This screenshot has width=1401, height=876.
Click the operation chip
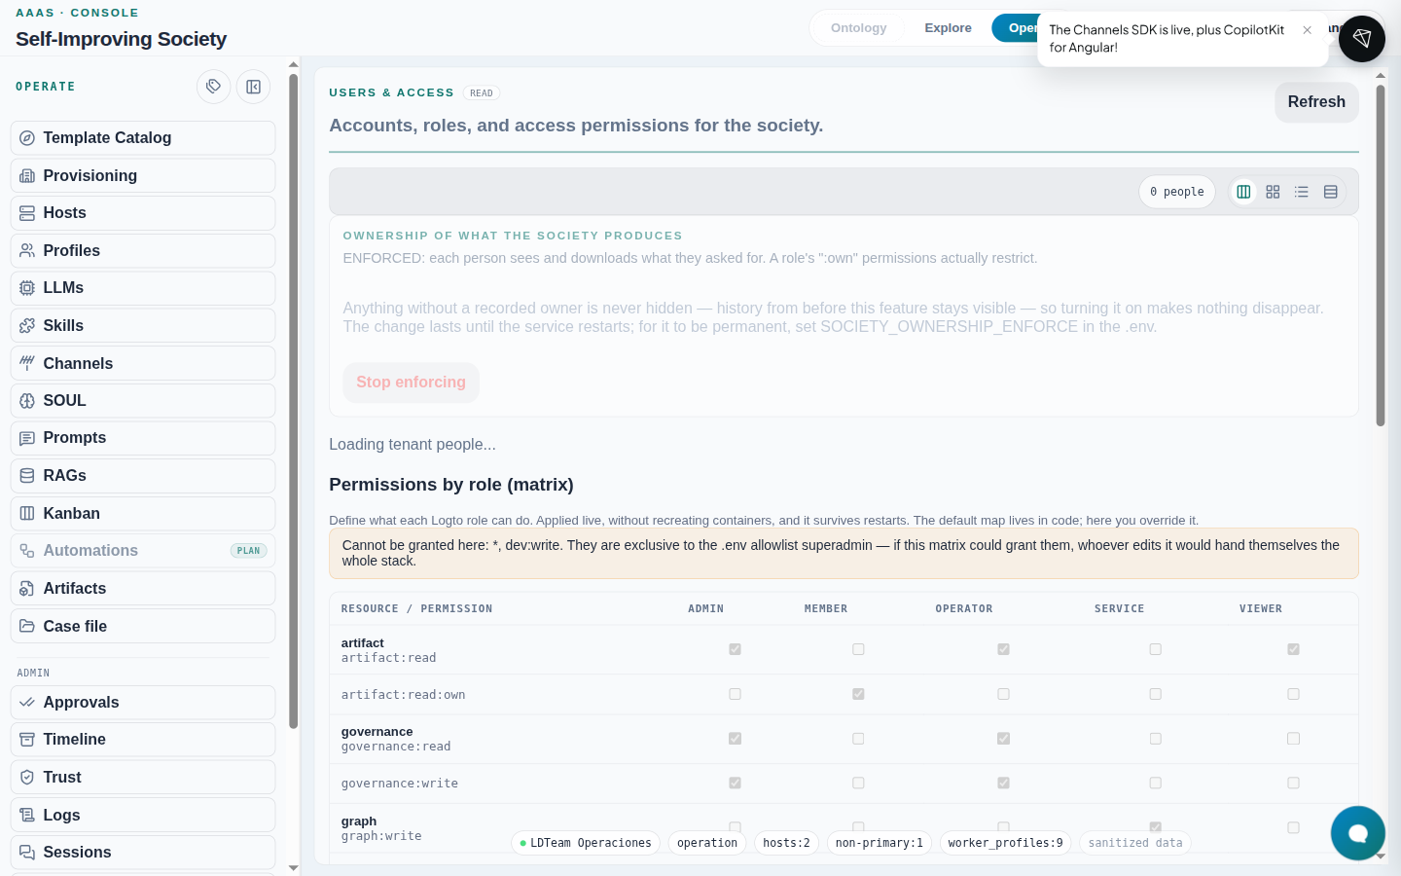(707, 843)
